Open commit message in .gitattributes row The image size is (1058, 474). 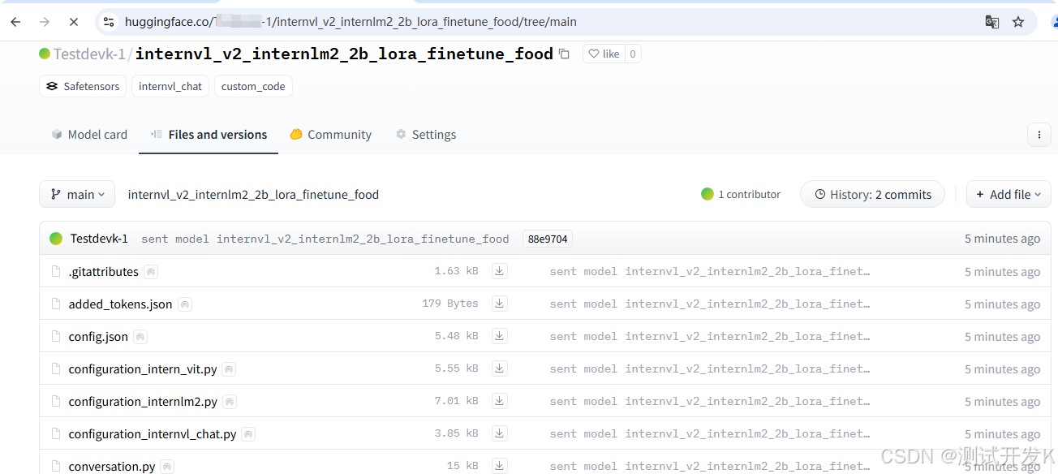point(710,271)
